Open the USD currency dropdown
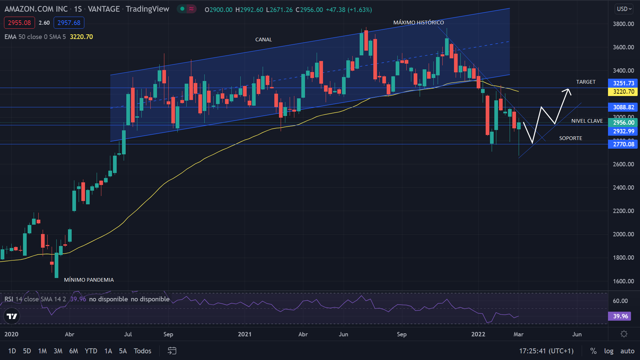 624,9
